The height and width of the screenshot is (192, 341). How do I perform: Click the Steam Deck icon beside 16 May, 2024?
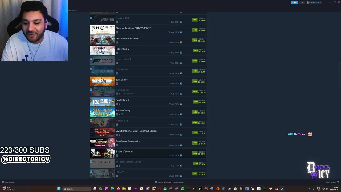coord(181,32)
